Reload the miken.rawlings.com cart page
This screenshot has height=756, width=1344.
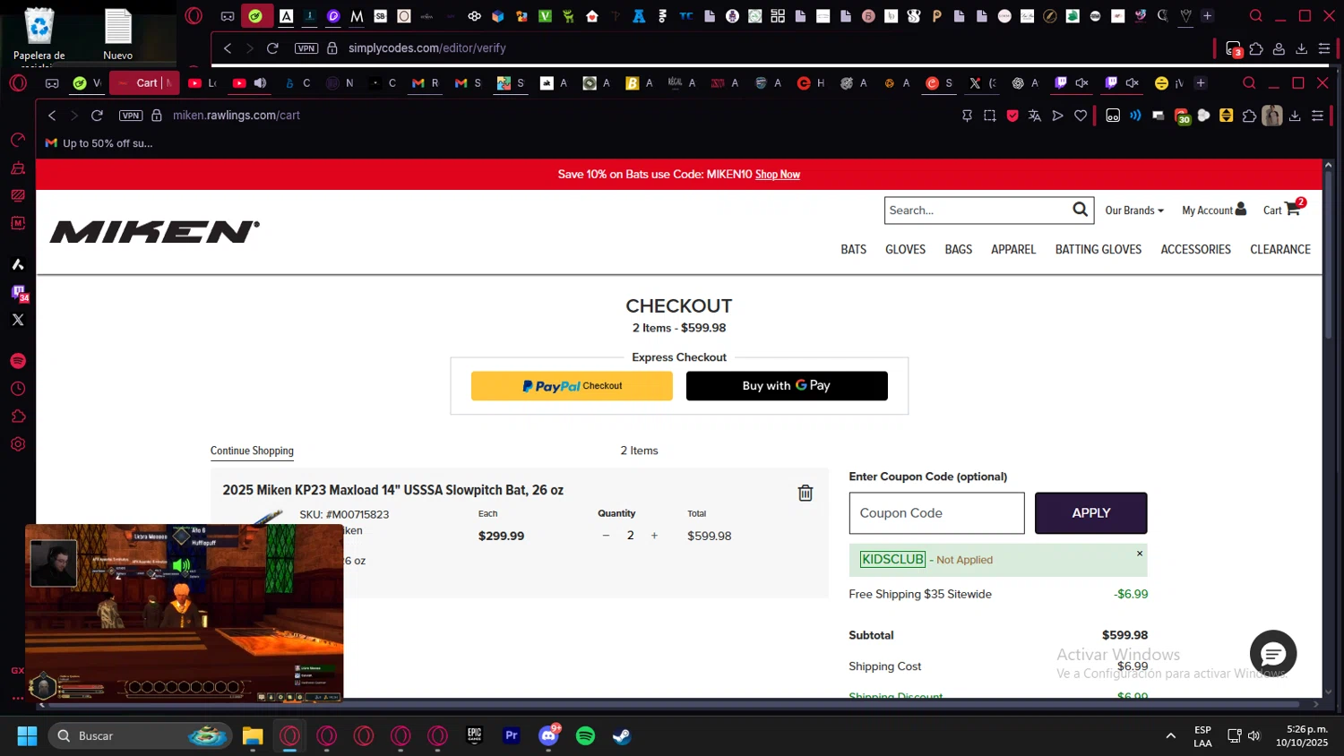click(x=97, y=116)
